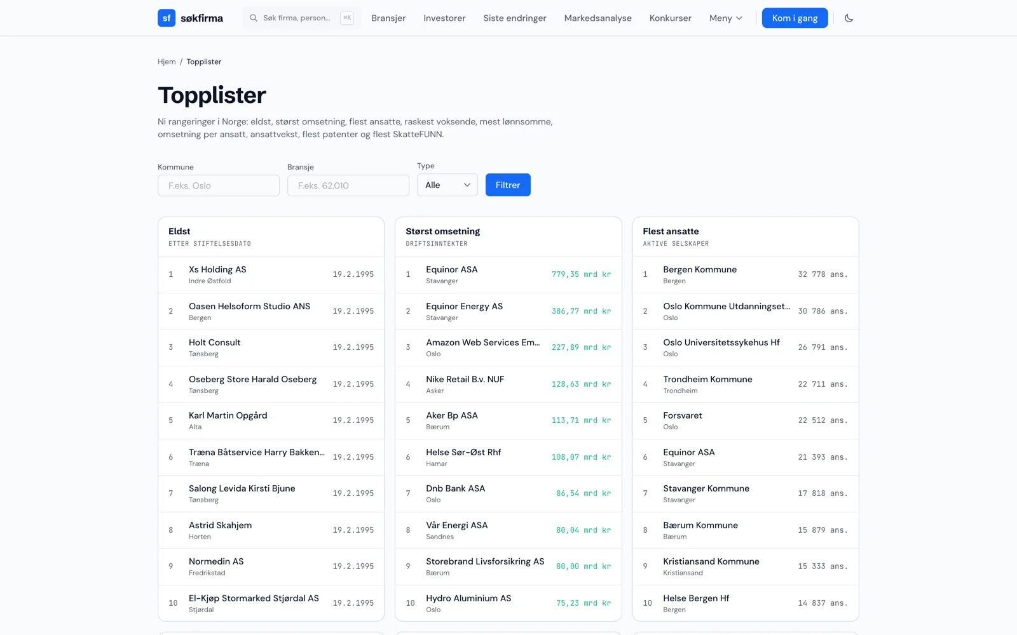Click the Bransje input field

348,185
